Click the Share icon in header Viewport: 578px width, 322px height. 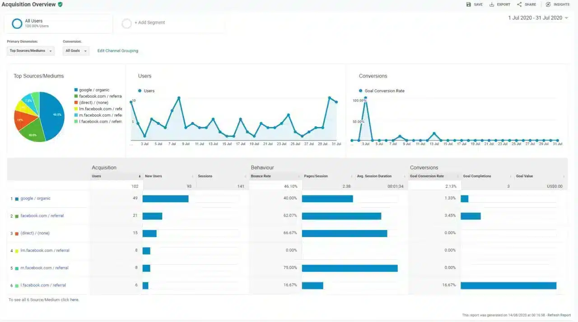[x=519, y=5]
